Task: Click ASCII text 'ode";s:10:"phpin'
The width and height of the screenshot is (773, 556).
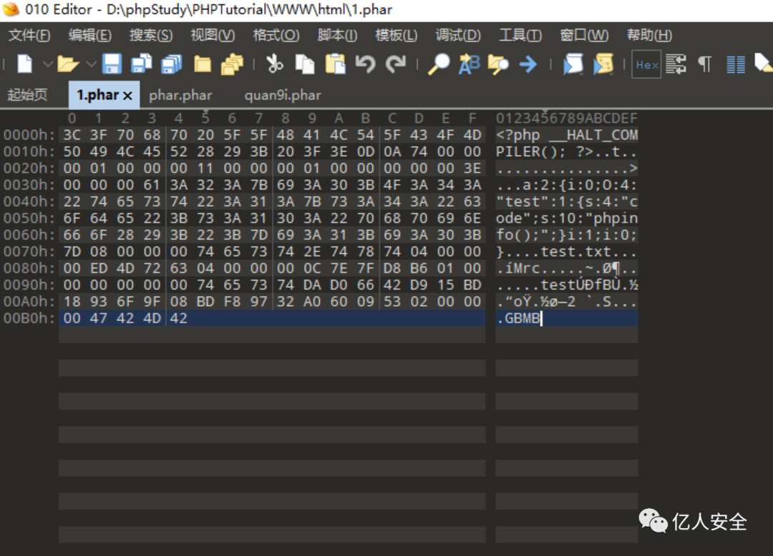Action: 567,219
